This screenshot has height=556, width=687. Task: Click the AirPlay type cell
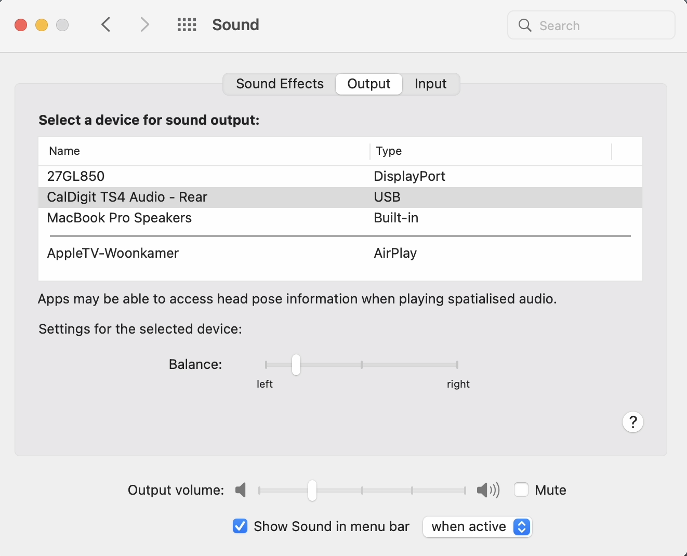click(x=395, y=254)
